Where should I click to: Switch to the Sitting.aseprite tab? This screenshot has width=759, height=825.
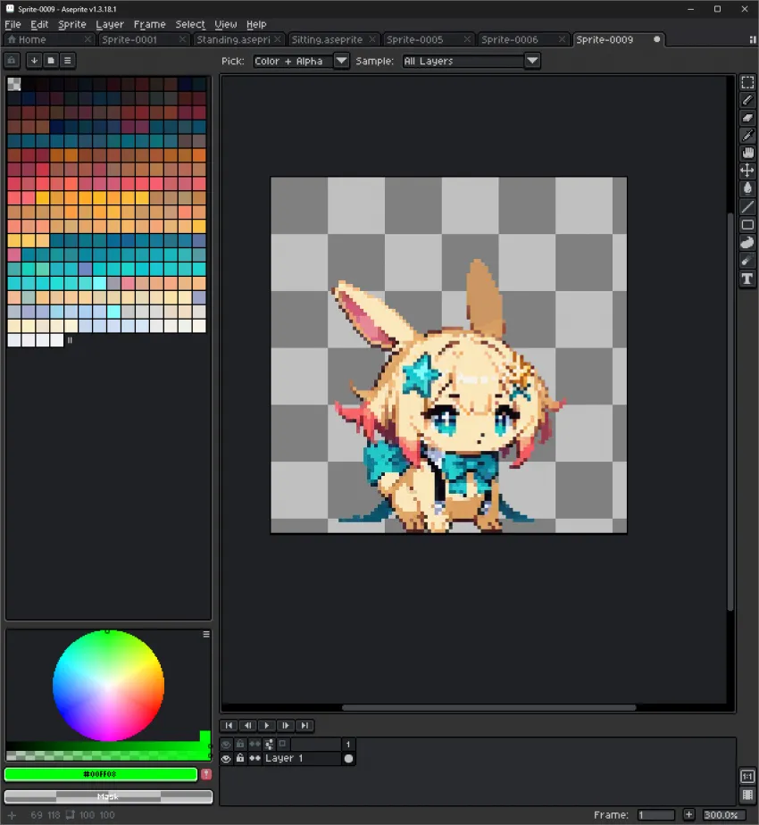click(327, 40)
